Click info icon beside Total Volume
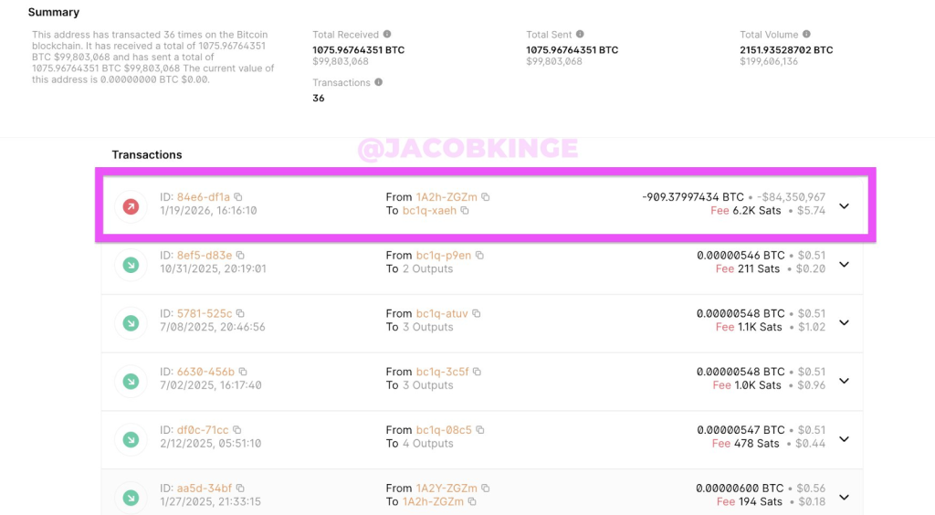This screenshot has height=515, width=935. [806, 35]
